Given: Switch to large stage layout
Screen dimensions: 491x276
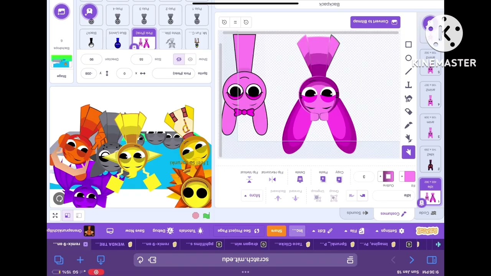Looking at the screenshot, I should coord(68,215).
